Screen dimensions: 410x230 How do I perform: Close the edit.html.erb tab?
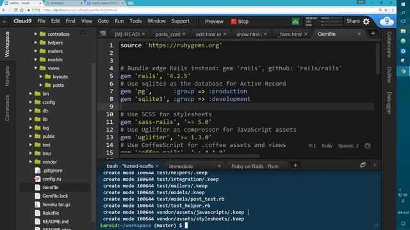click(225, 34)
